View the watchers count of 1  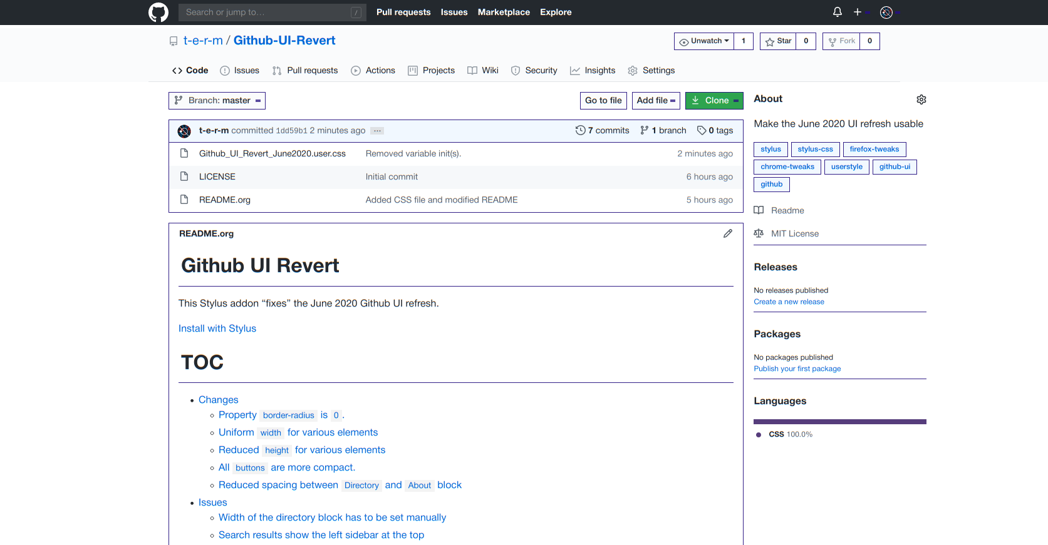pyautogui.click(x=744, y=41)
